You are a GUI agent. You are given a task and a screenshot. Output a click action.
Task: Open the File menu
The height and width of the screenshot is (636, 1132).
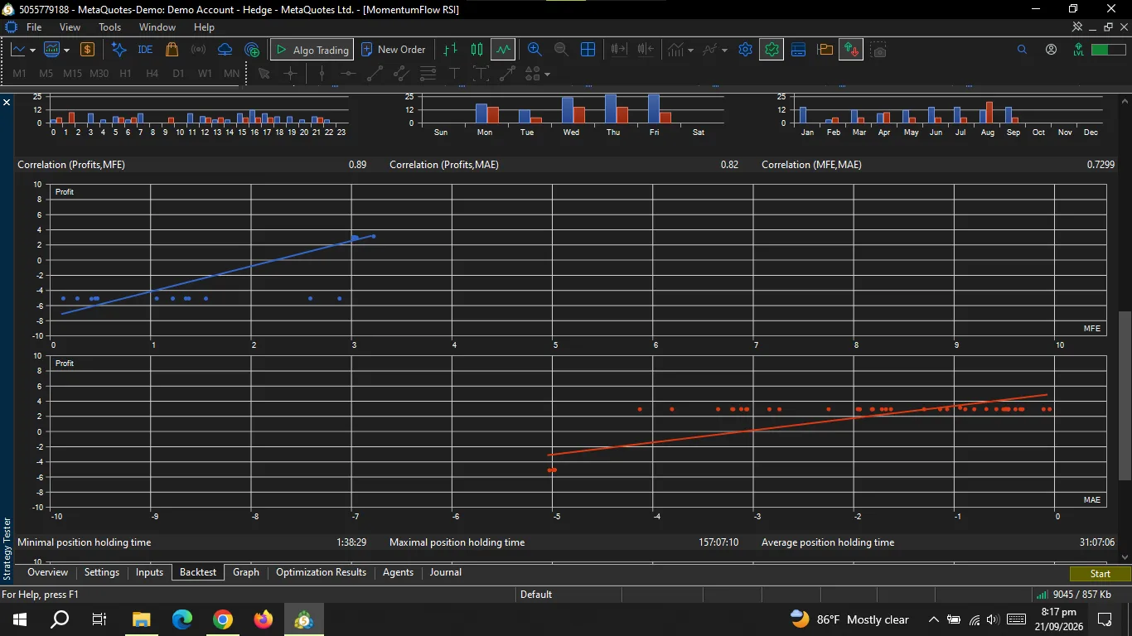tap(34, 27)
